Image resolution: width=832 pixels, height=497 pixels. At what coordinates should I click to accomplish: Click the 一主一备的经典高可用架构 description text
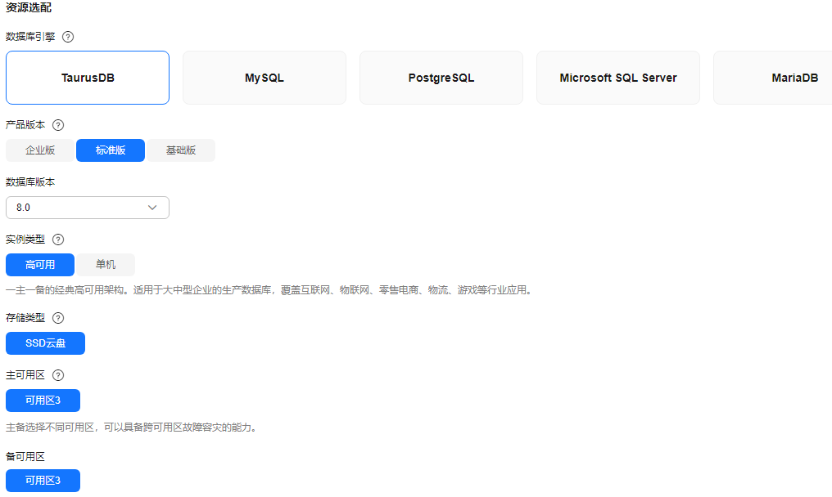pos(269,290)
